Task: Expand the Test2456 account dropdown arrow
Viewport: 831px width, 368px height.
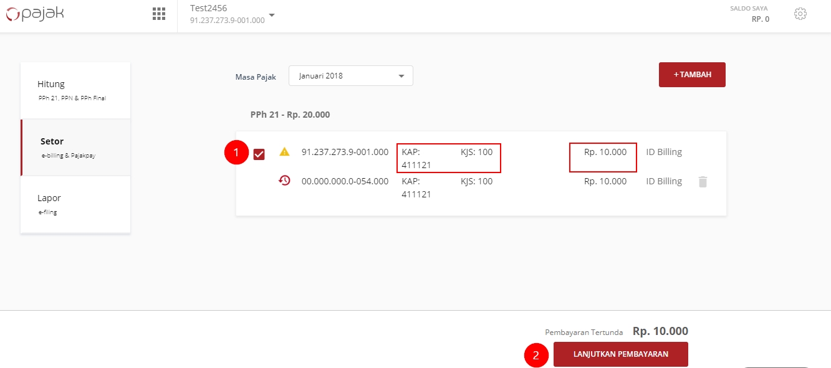Action: click(271, 15)
